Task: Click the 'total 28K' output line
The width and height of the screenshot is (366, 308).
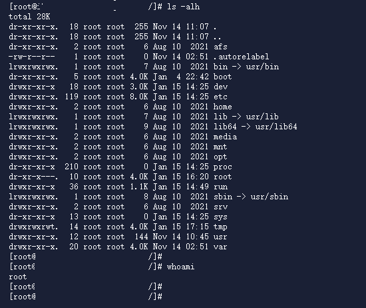Action: point(29,17)
